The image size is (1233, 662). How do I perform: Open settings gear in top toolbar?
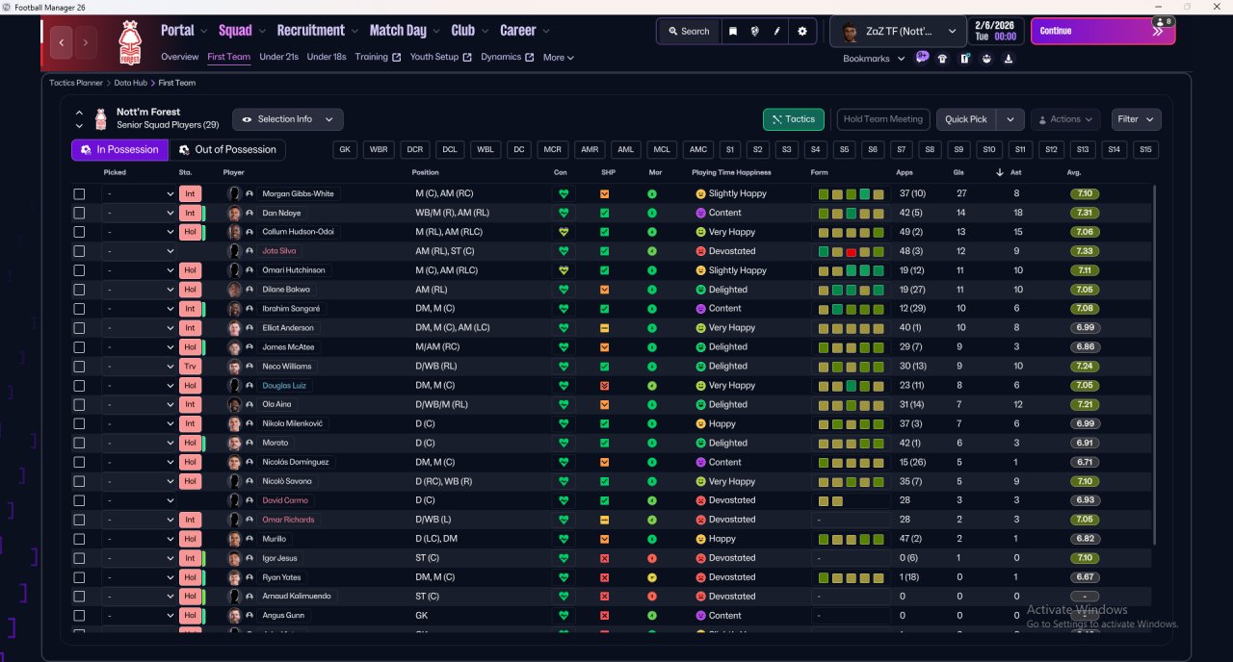(802, 31)
